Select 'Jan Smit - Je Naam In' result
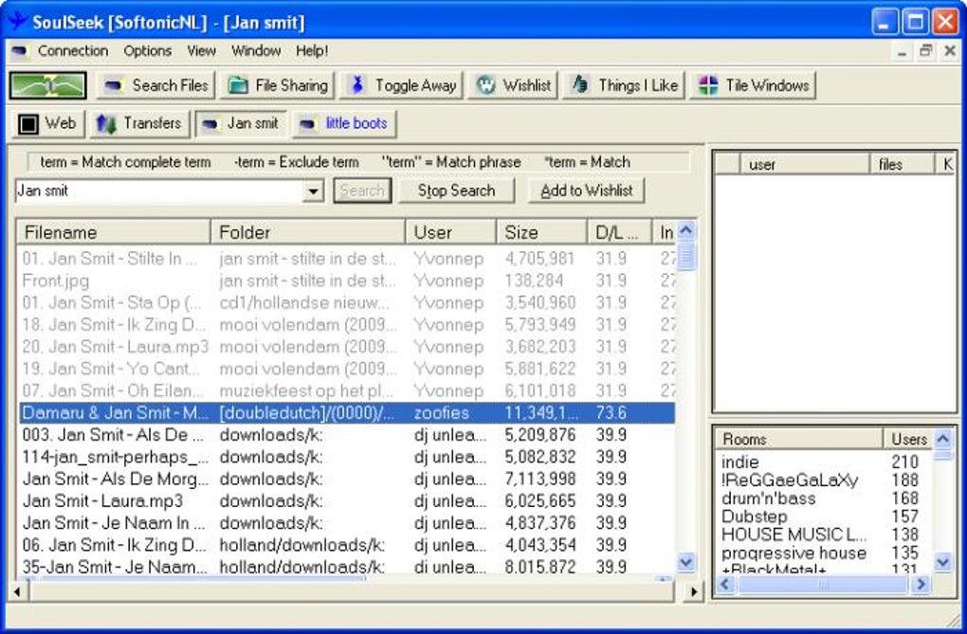This screenshot has height=634, width=967. tap(347, 523)
